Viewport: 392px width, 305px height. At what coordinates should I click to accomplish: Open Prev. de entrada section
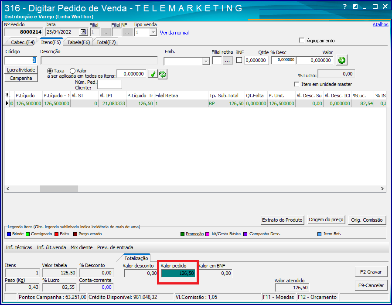click(115, 247)
